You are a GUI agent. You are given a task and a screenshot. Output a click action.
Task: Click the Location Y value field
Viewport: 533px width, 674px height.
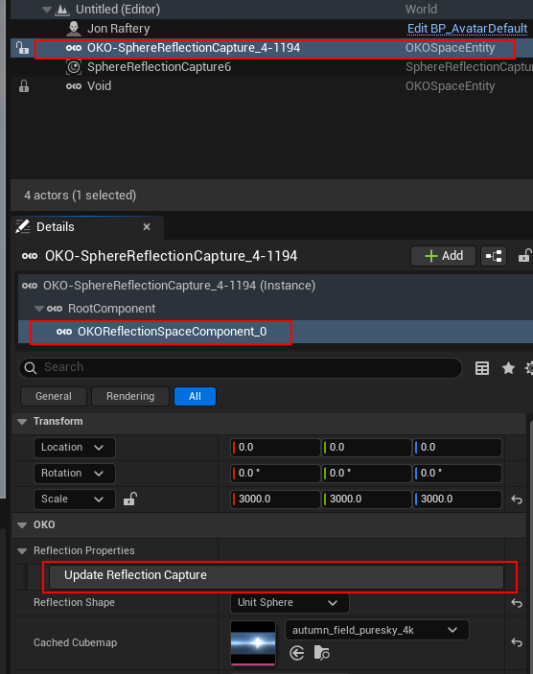(366, 448)
